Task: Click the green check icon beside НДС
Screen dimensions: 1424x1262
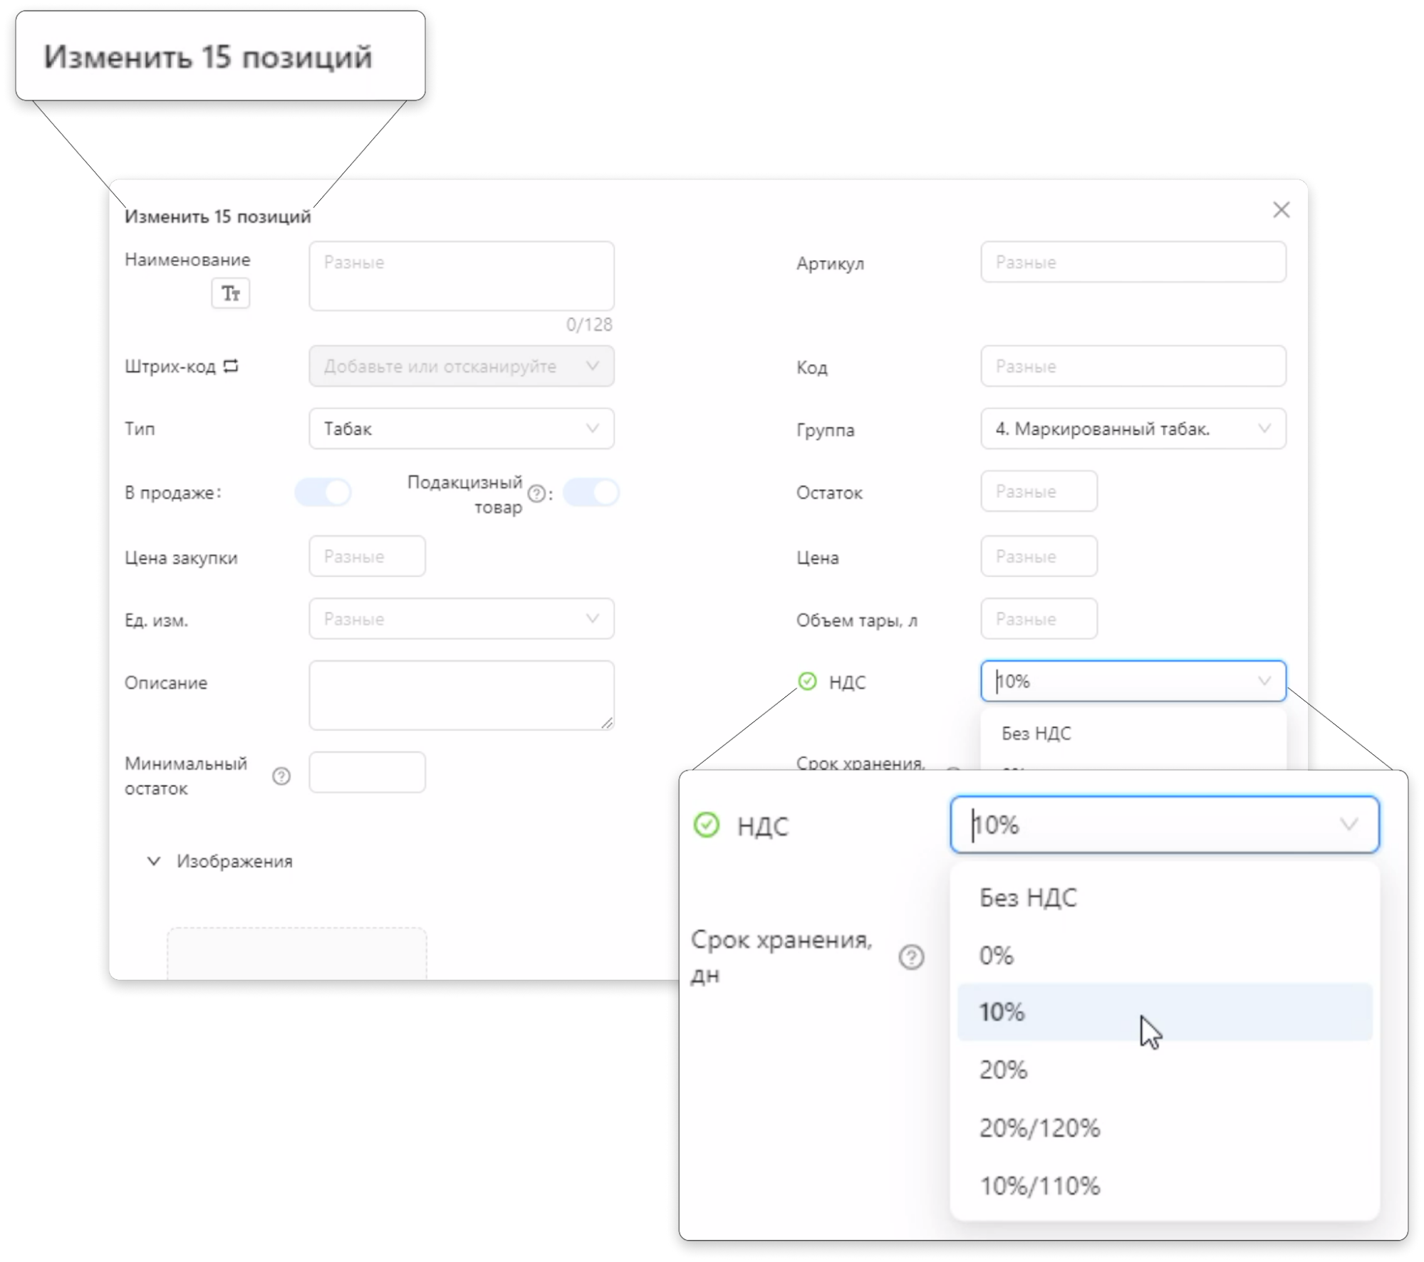Action: click(707, 825)
